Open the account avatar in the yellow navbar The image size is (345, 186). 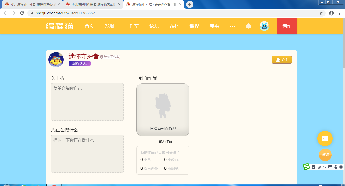(264, 26)
